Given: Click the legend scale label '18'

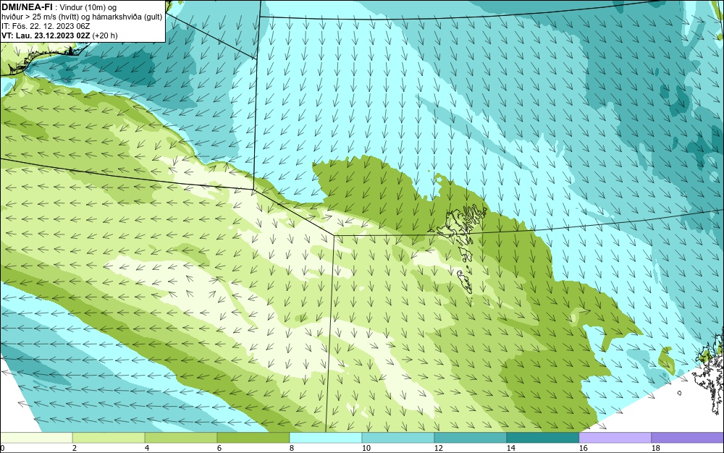Looking at the screenshot, I should (656, 448).
